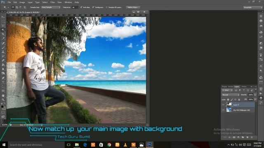Select the Lasso tool
Viewport: 264px width, 148px height.
(3, 26)
